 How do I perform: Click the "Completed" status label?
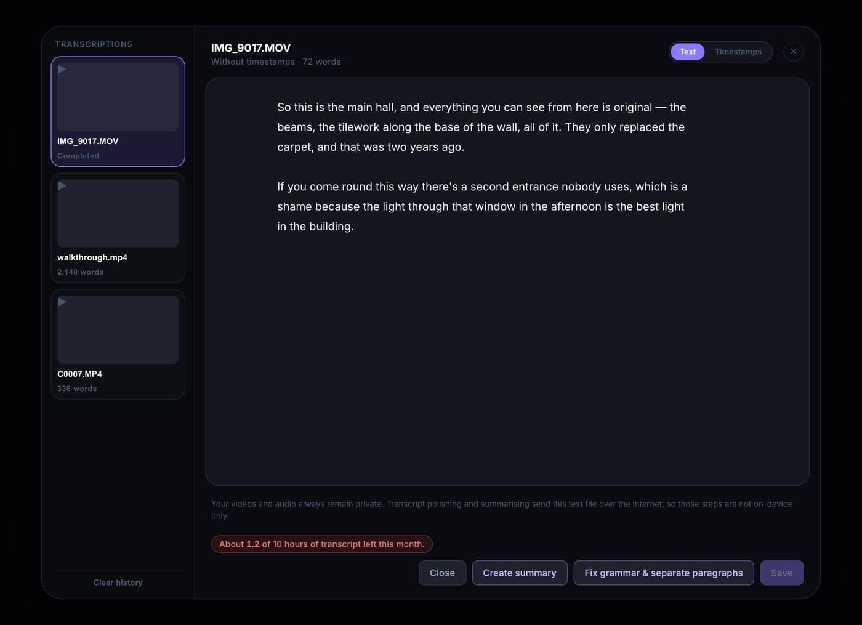[78, 156]
